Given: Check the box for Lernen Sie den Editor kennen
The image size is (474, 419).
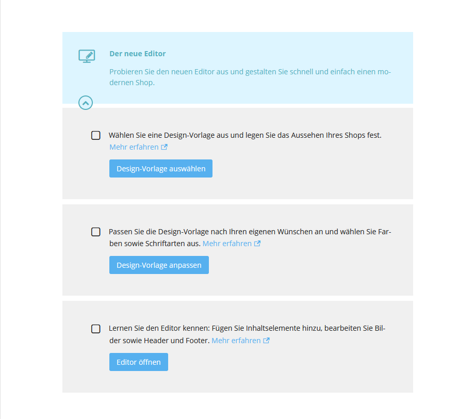Looking at the screenshot, I should [96, 329].
